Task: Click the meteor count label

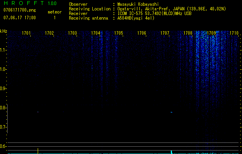Action: pyautogui.click(x=55, y=12)
